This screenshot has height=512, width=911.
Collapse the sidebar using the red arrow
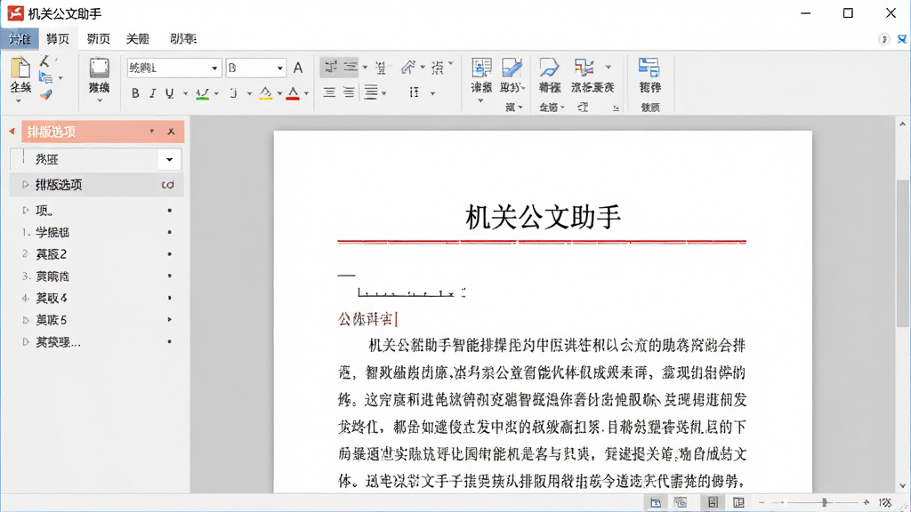[x=12, y=132]
